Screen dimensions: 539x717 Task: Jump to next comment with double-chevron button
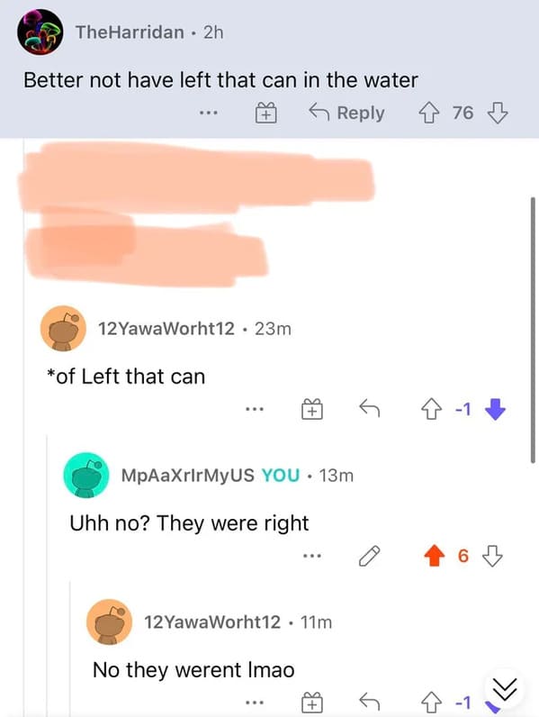tap(504, 689)
